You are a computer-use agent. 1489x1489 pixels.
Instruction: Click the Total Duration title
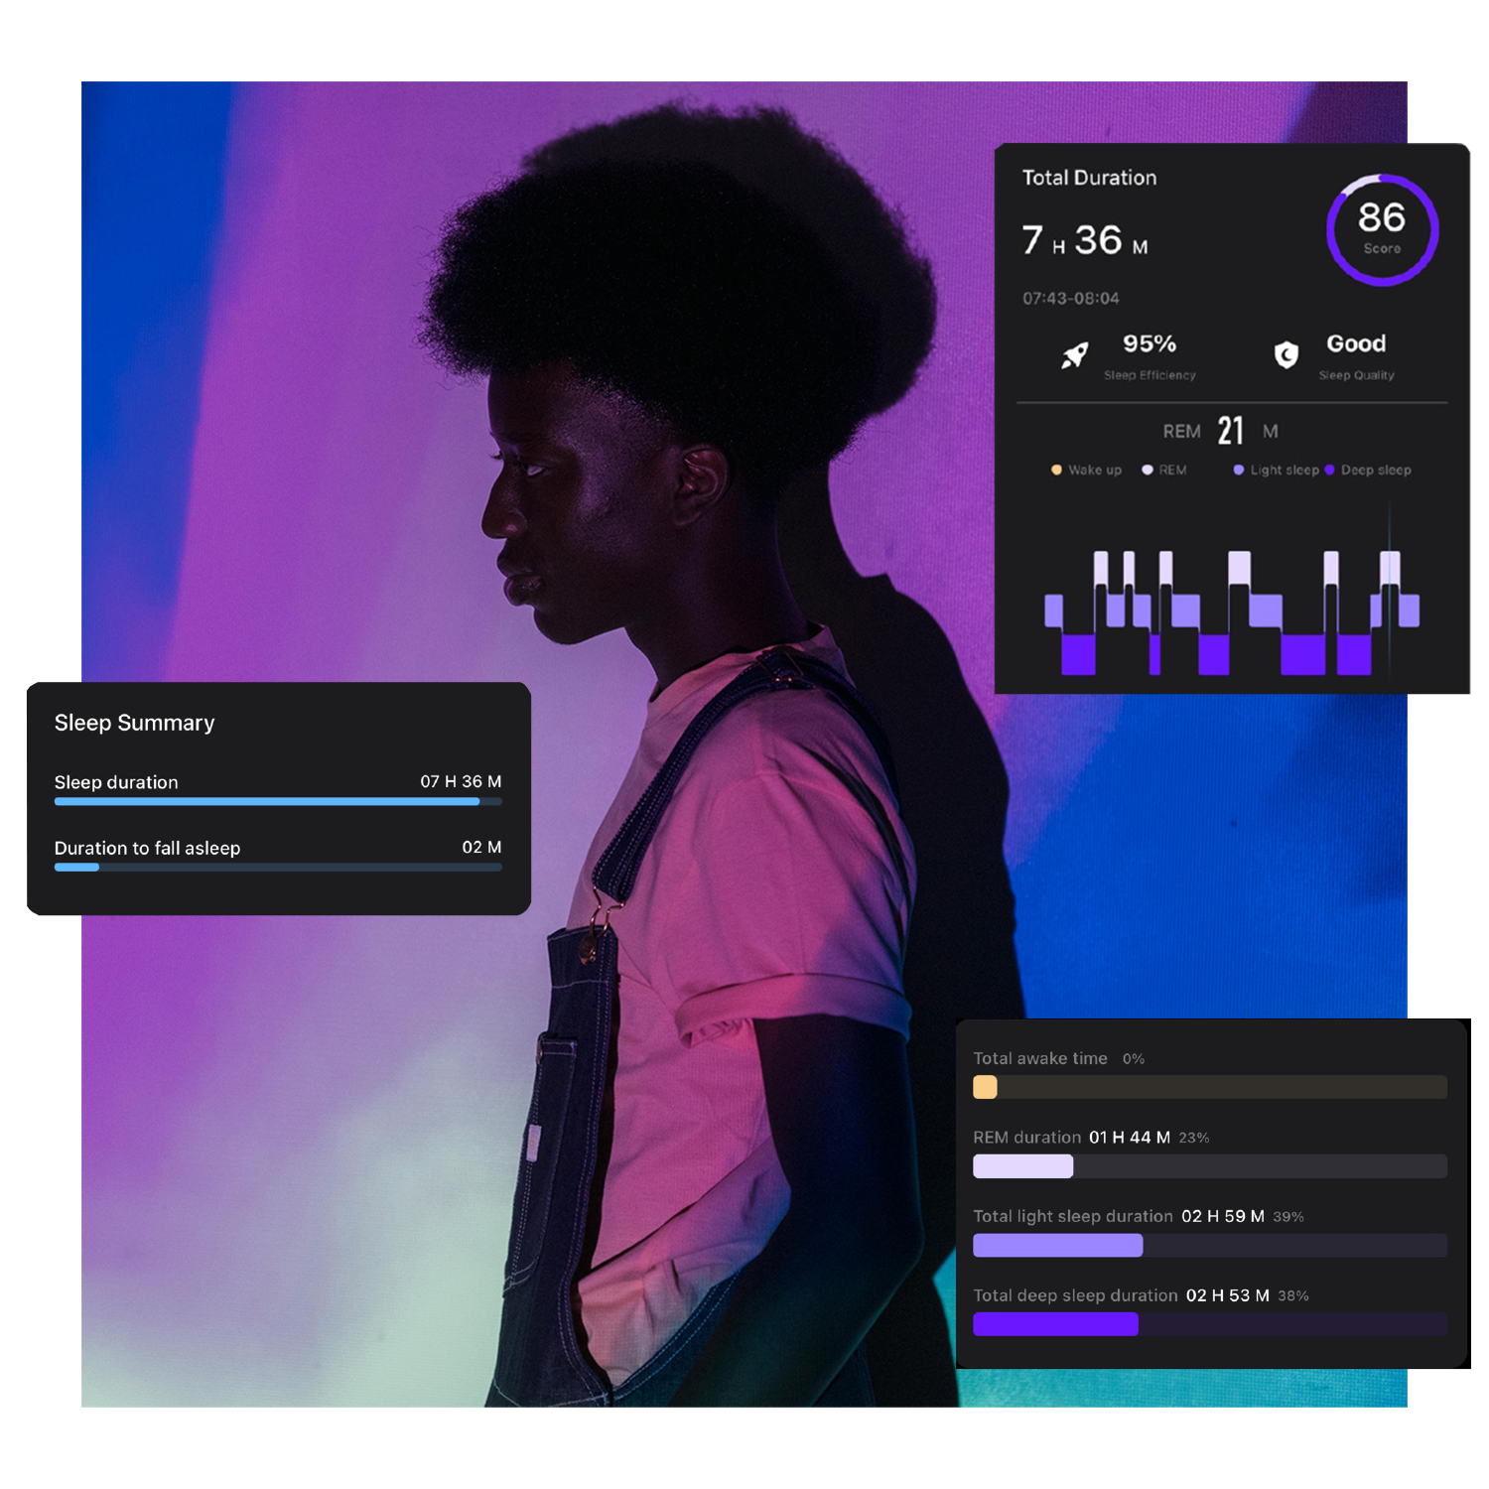click(1089, 178)
